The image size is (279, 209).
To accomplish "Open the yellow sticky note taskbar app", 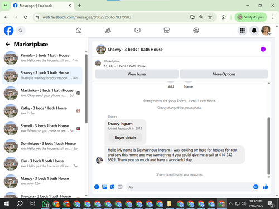I will point(169,203).
